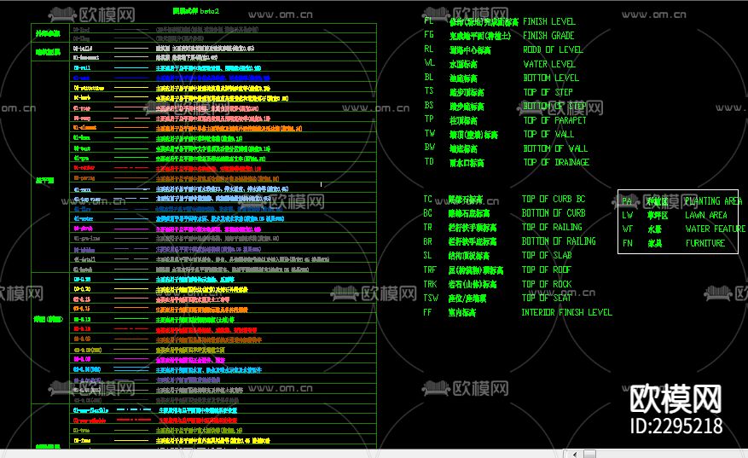This screenshot has width=748, height=458.
Task: Select the TOP OF WALL label
Action: 548,134
